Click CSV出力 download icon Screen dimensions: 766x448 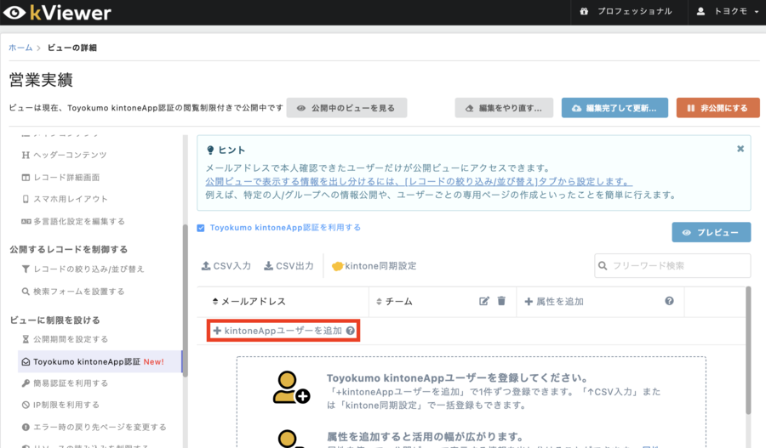(269, 265)
